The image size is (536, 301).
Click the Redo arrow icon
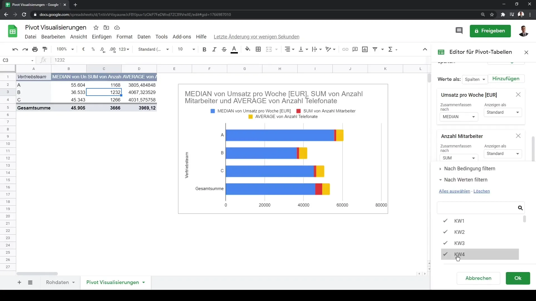pos(25,49)
